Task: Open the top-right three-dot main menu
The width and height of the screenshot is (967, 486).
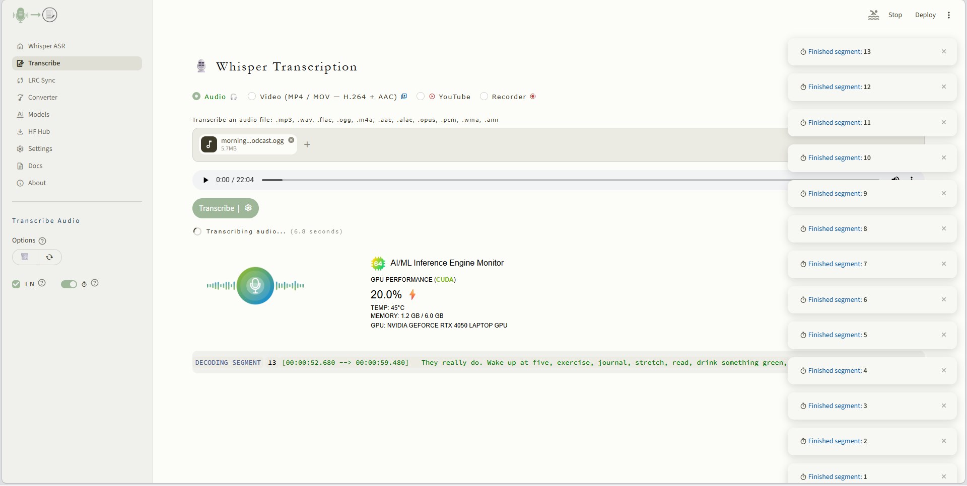Action: (949, 15)
